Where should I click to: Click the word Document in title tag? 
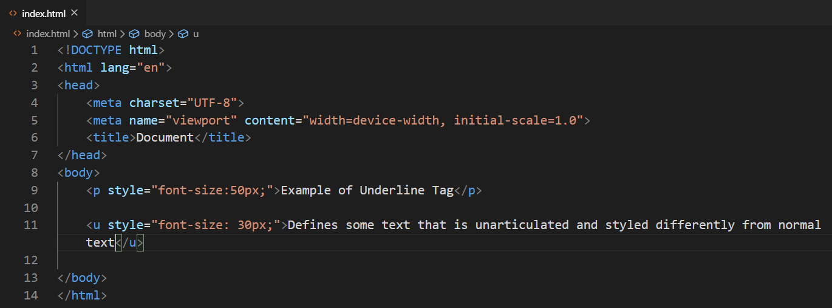165,137
